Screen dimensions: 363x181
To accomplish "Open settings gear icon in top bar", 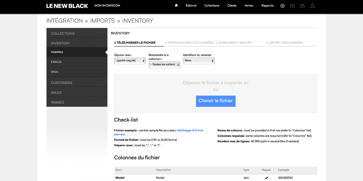I will (283, 6).
